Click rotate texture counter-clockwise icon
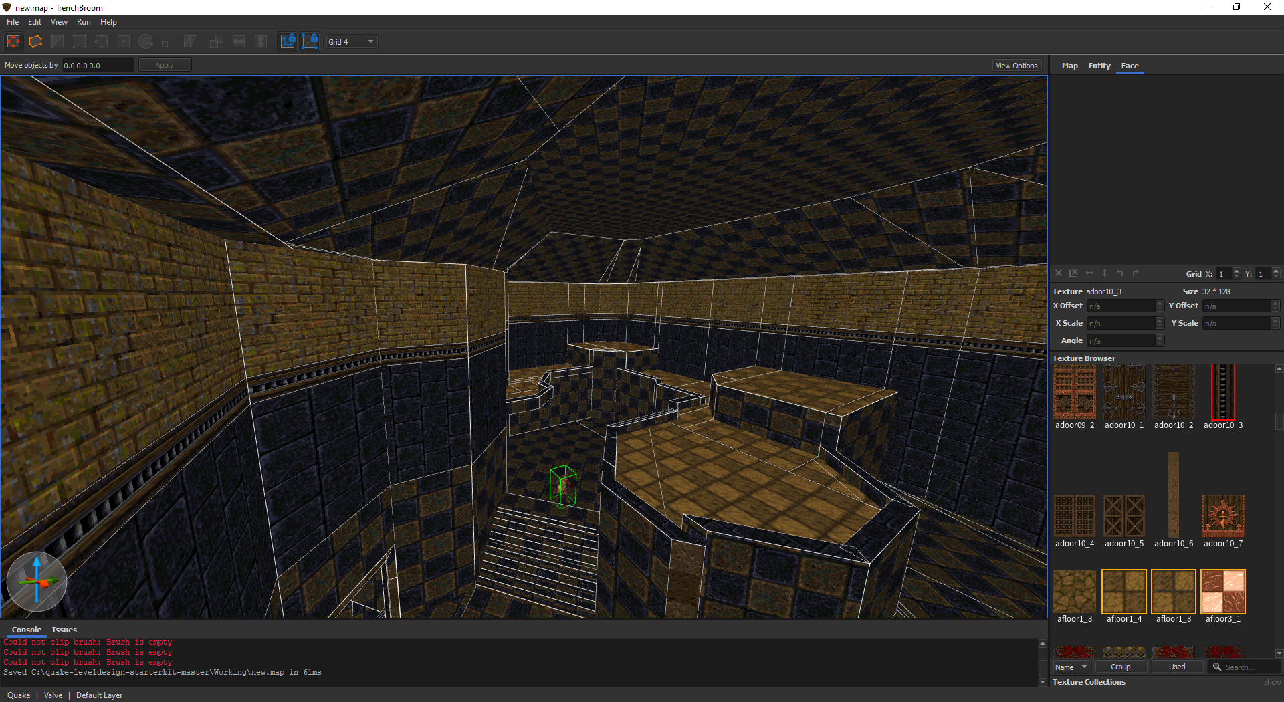 point(1120,273)
